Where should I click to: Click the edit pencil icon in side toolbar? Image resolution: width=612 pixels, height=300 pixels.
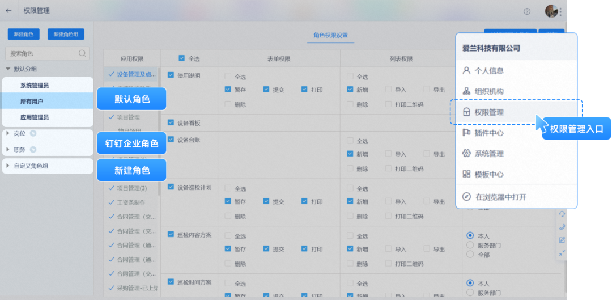point(562,240)
